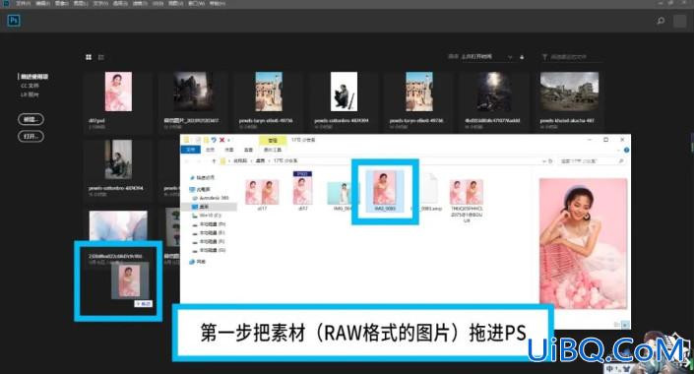The height and width of the screenshot is (374, 694).
Task: Open the 选择 menu in Photoshop
Action: pos(120,4)
